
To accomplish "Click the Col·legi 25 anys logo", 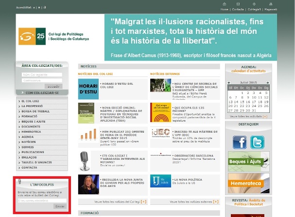I will pos(32,36).
